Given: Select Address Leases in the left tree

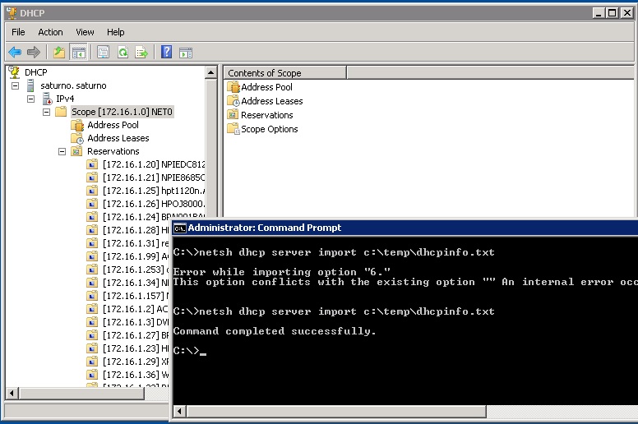Looking at the screenshot, I should 118,138.
